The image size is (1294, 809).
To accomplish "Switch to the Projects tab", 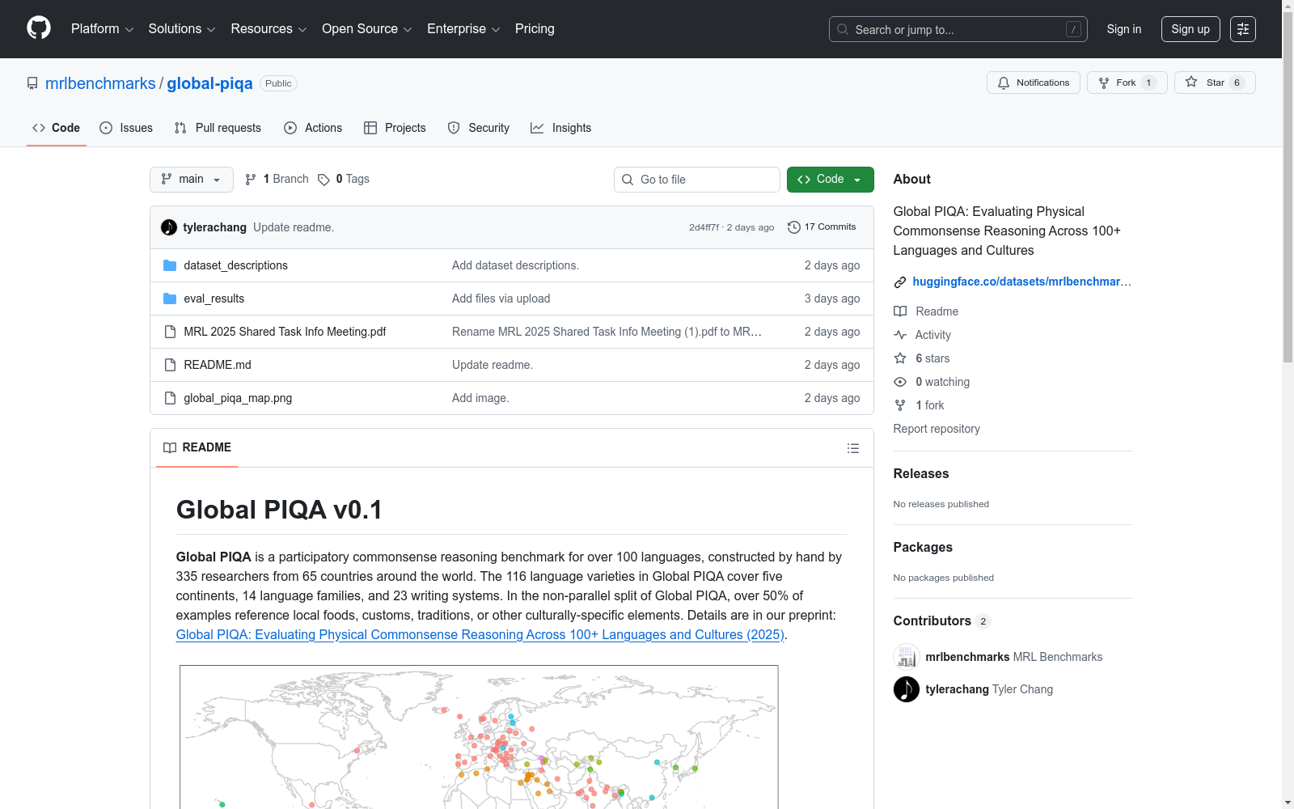I will click(395, 128).
